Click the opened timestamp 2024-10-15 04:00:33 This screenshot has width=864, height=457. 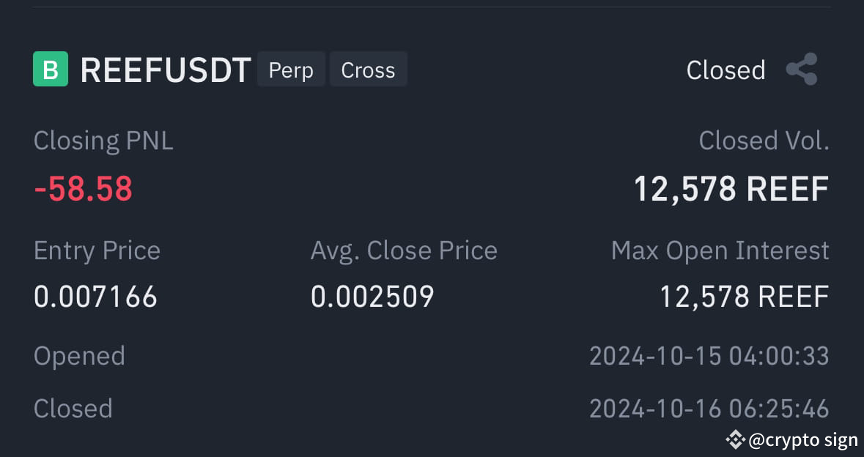click(x=709, y=356)
